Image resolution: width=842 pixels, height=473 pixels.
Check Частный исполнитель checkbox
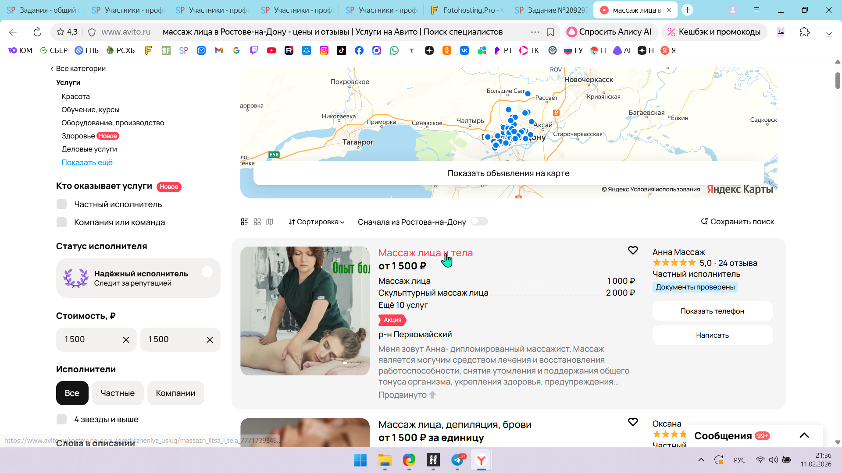click(62, 205)
